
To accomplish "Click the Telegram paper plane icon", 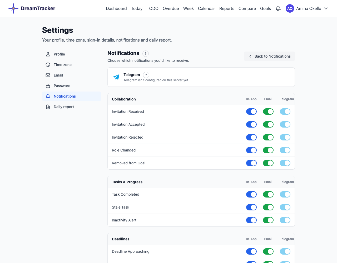I will coord(116,77).
